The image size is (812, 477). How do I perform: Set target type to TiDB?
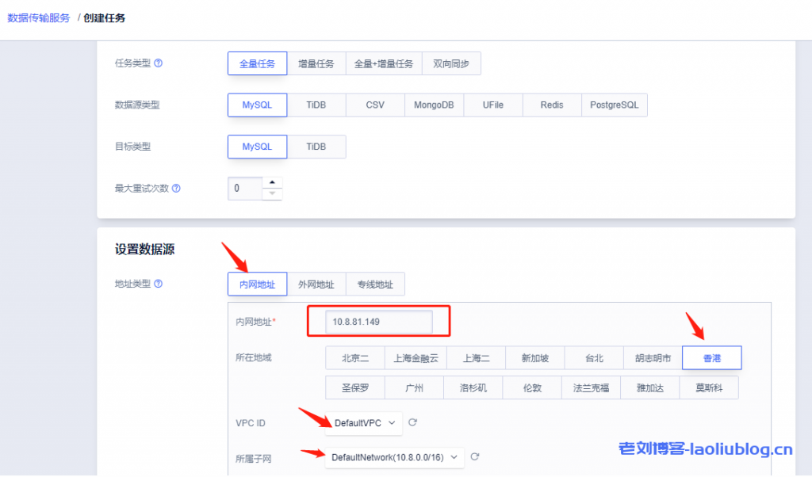click(x=316, y=147)
